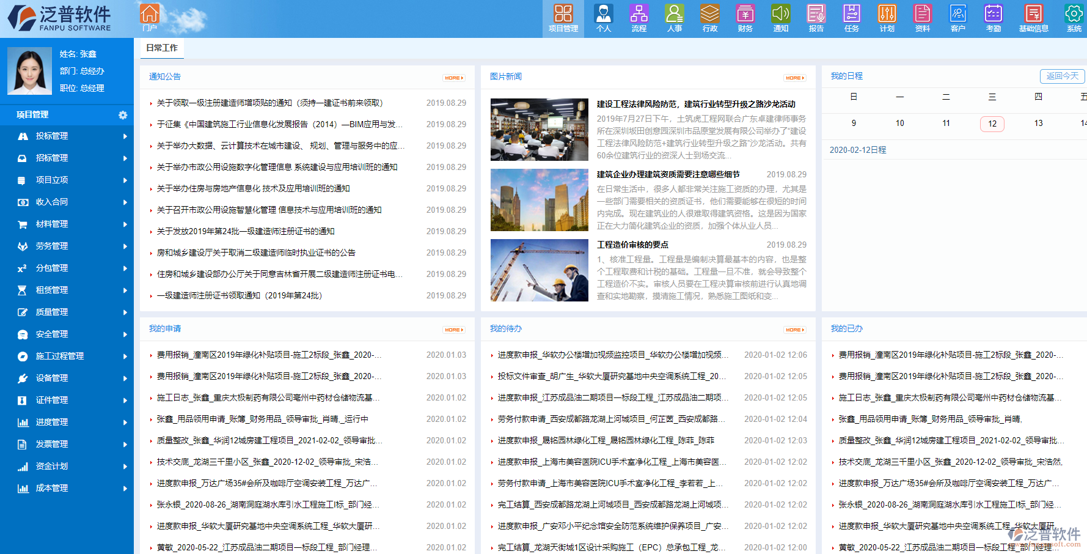Open 资料 documents icon
The height and width of the screenshot is (554, 1087).
click(923, 18)
